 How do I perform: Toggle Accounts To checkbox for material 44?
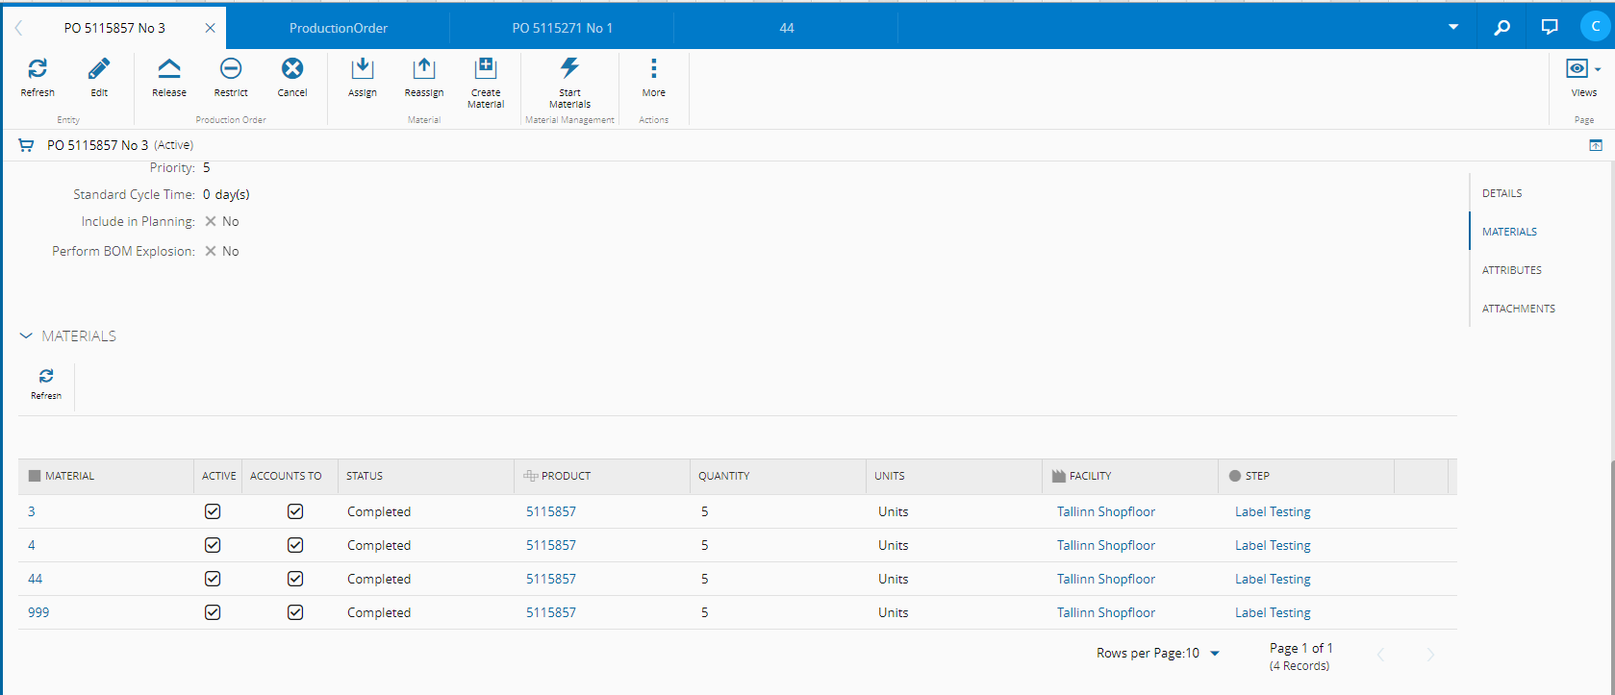point(295,579)
